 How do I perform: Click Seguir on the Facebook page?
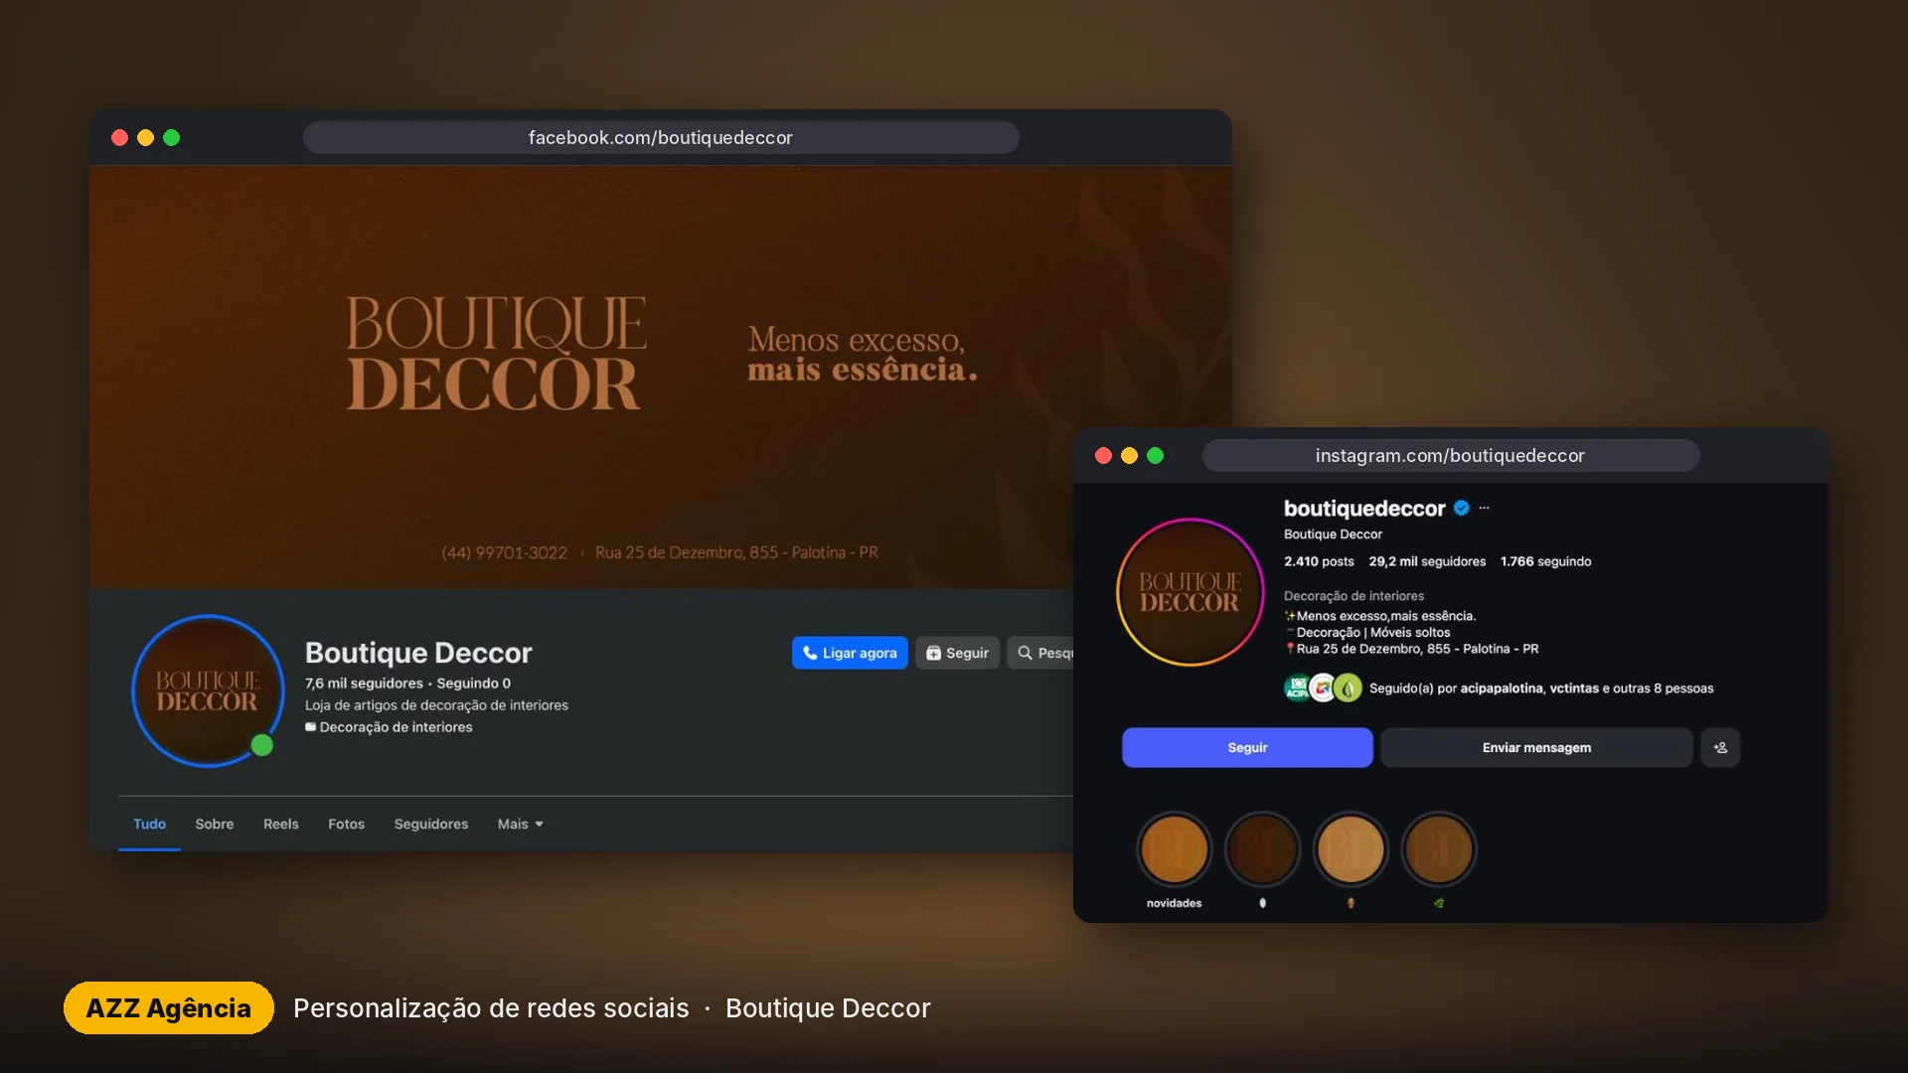click(957, 653)
